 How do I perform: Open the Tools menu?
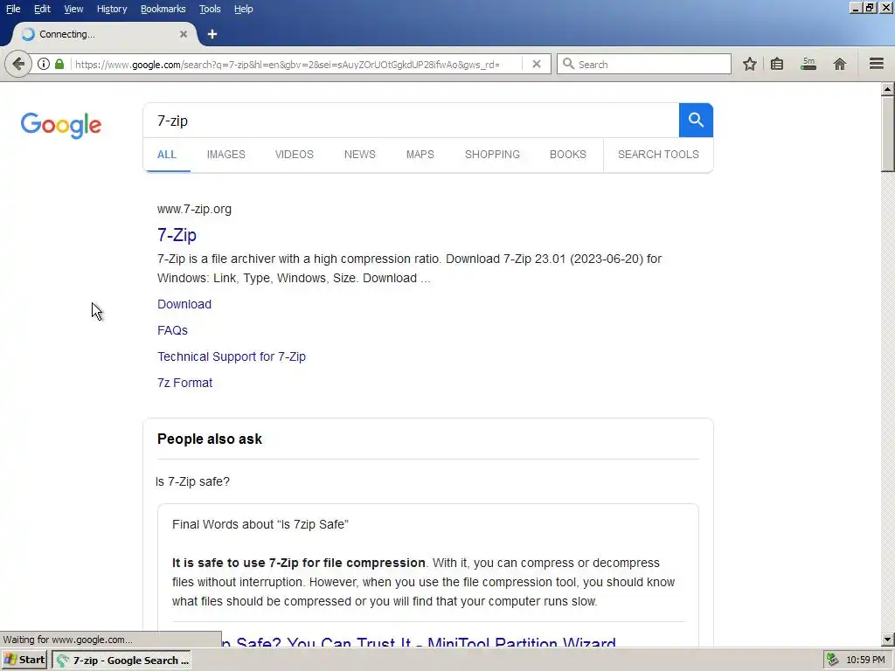click(210, 9)
